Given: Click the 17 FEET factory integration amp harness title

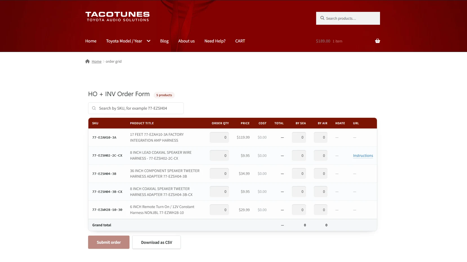Looking at the screenshot, I should 157,137.
